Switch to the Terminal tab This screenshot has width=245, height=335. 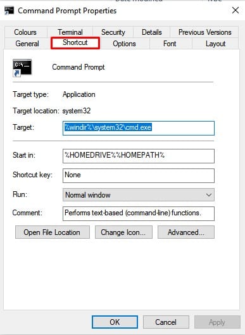click(x=70, y=32)
